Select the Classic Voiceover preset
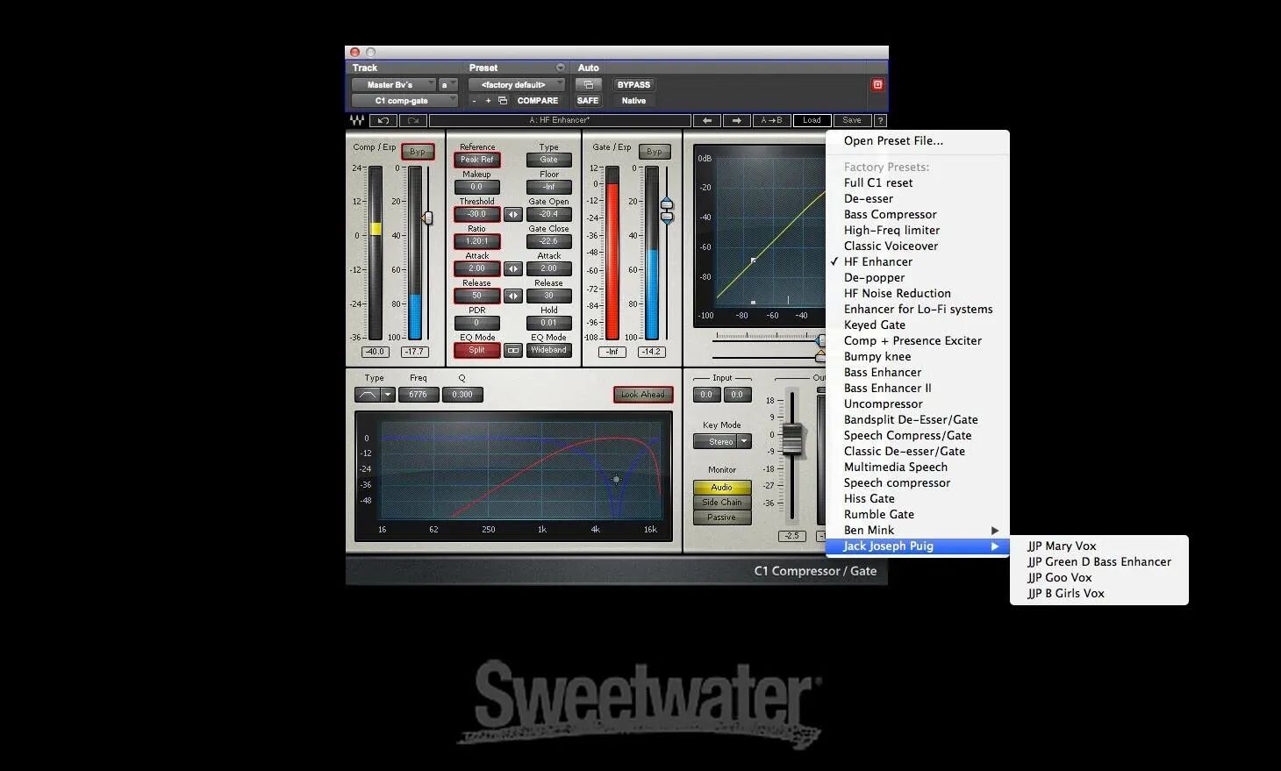 [918, 246]
